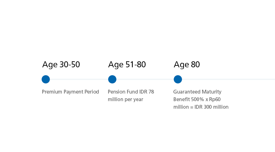This screenshot has width=275, height=152.
Task: Select the blue marker for Age 51-80
Action: pos(112,79)
